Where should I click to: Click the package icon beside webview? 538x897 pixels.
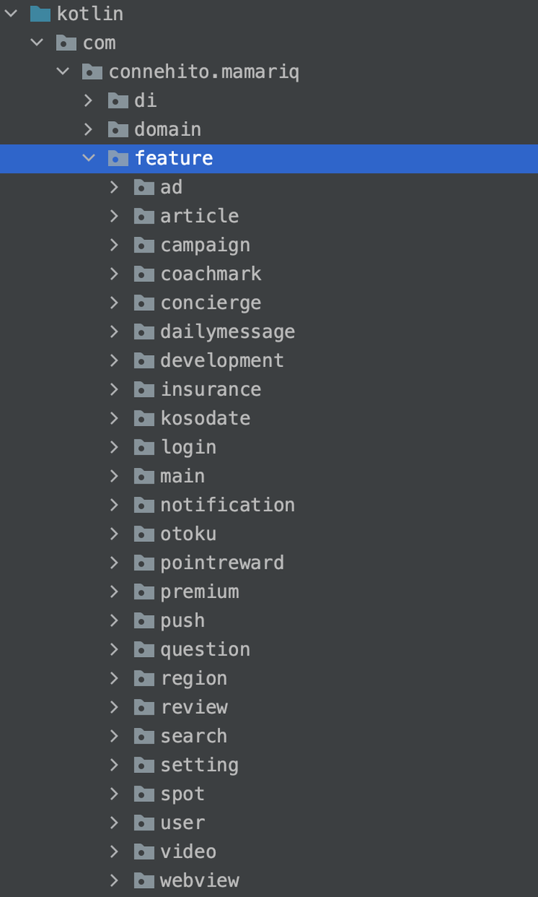point(144,880)
